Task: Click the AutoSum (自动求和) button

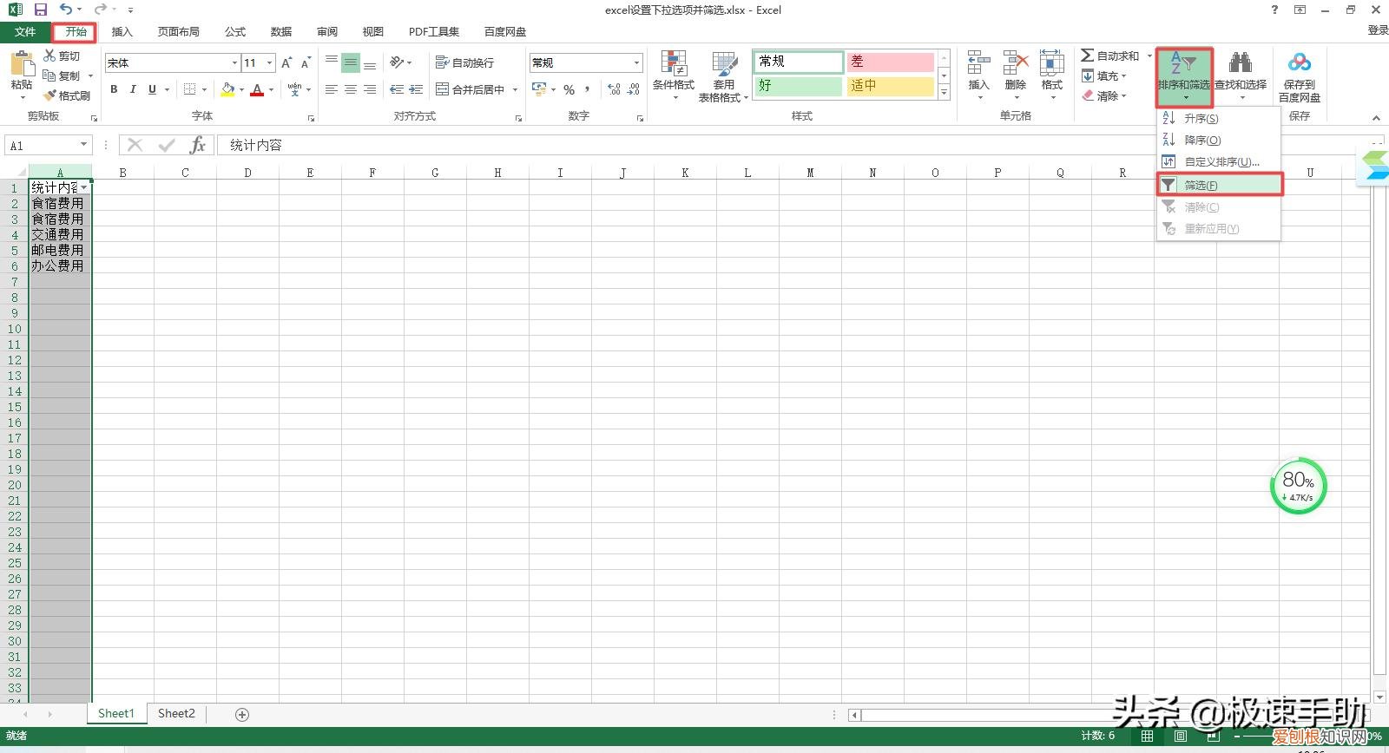Action: point(1110,56)
